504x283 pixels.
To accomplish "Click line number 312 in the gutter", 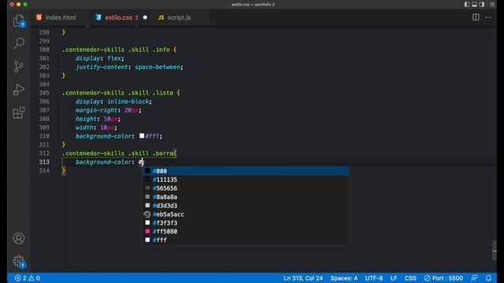I will point(44,153).
